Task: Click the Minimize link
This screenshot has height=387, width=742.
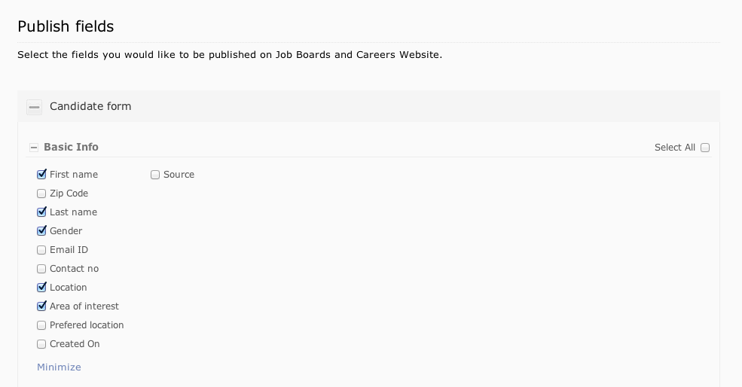Action: pyautogui.click(x=59, y=367)
